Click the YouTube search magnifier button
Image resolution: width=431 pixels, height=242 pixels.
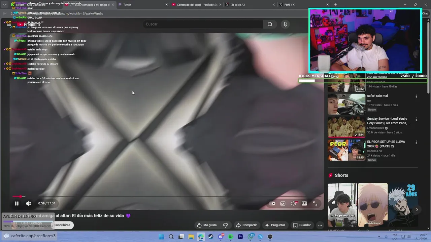[x=270, y=24]
